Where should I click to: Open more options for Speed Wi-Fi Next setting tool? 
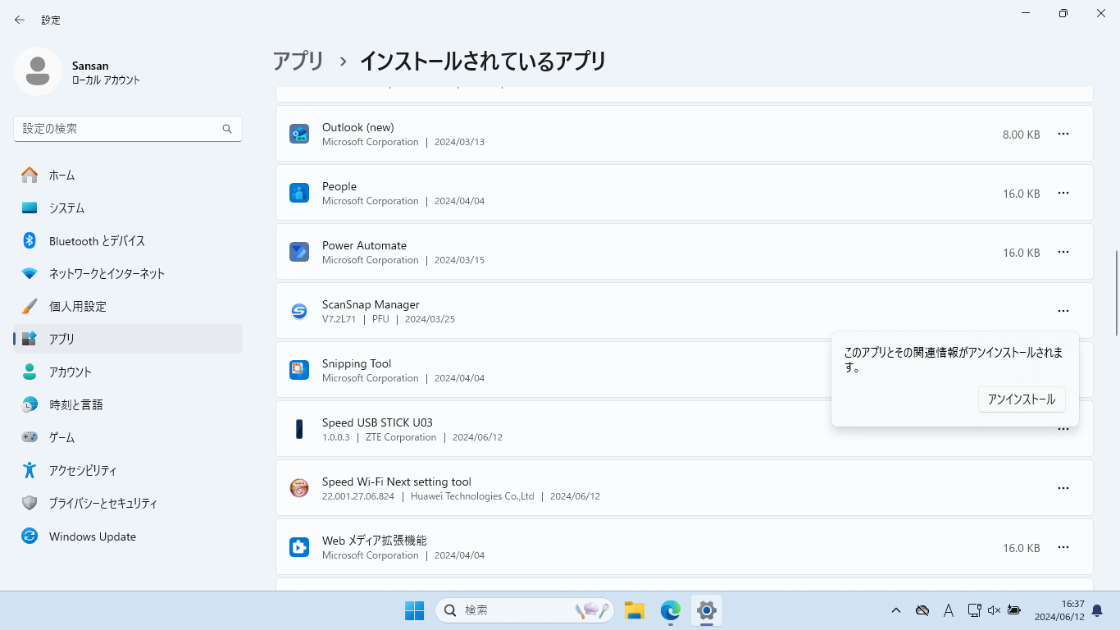[1063, 488]
